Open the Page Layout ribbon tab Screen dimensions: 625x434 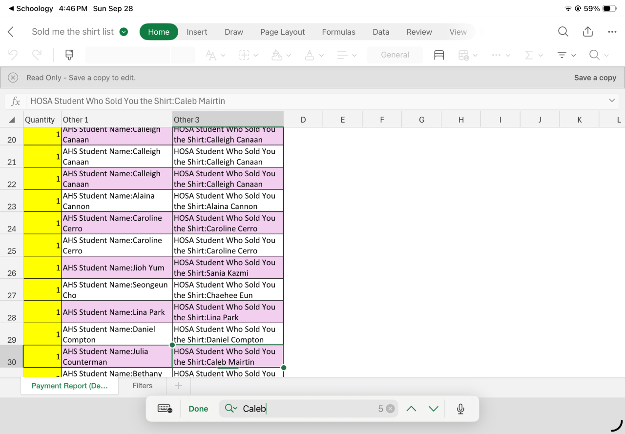[x=282, y=32]
